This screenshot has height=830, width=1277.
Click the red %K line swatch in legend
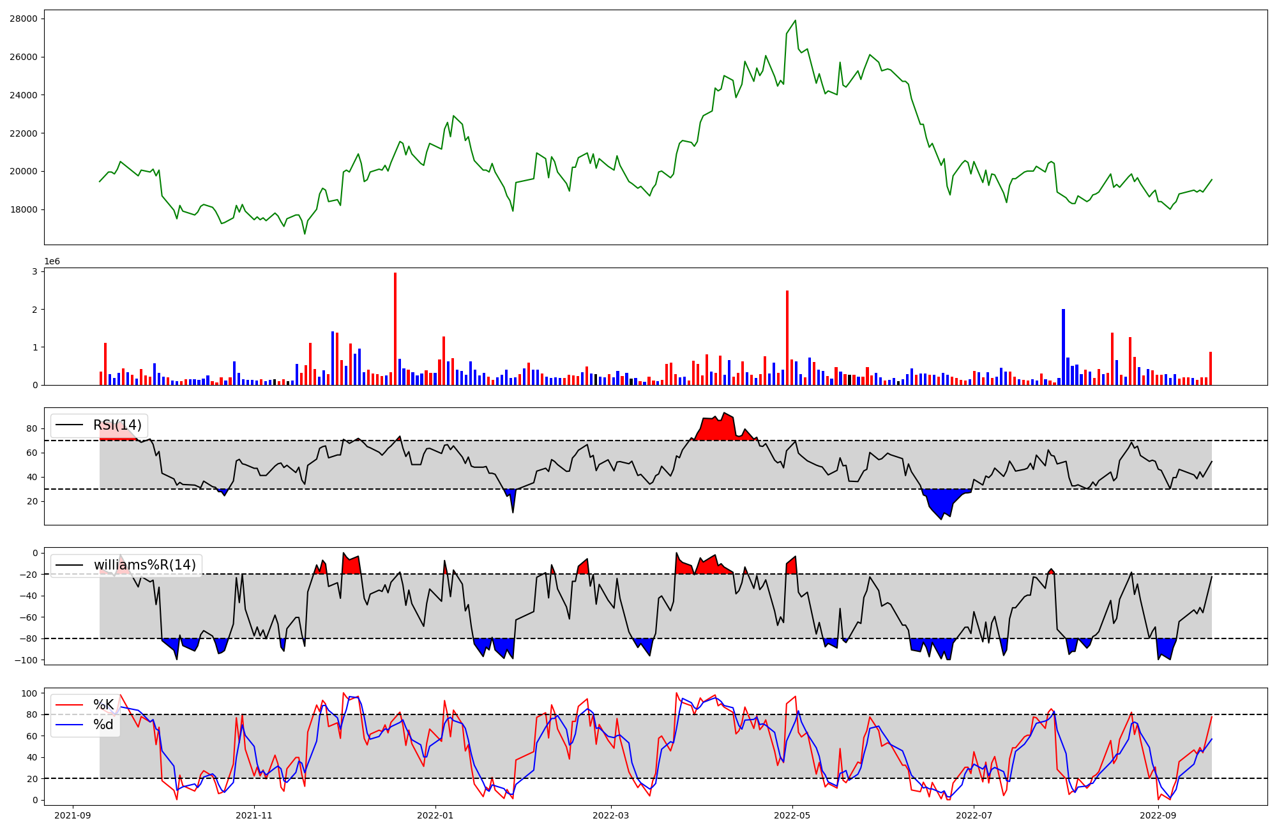coord(70,705)
